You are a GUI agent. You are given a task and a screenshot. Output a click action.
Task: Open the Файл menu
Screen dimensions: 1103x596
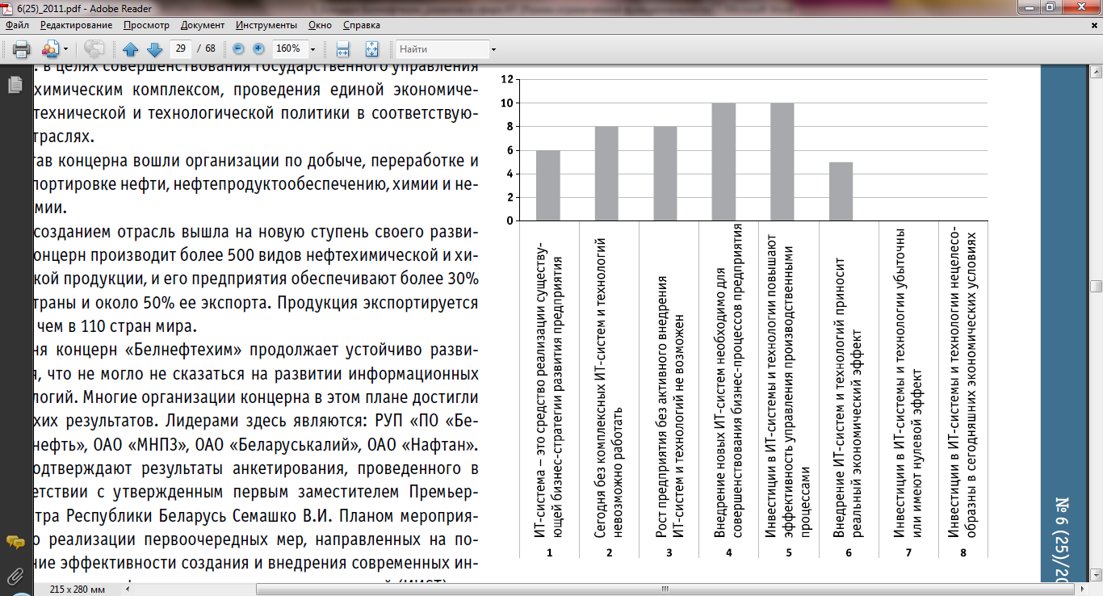coord(17,25)
